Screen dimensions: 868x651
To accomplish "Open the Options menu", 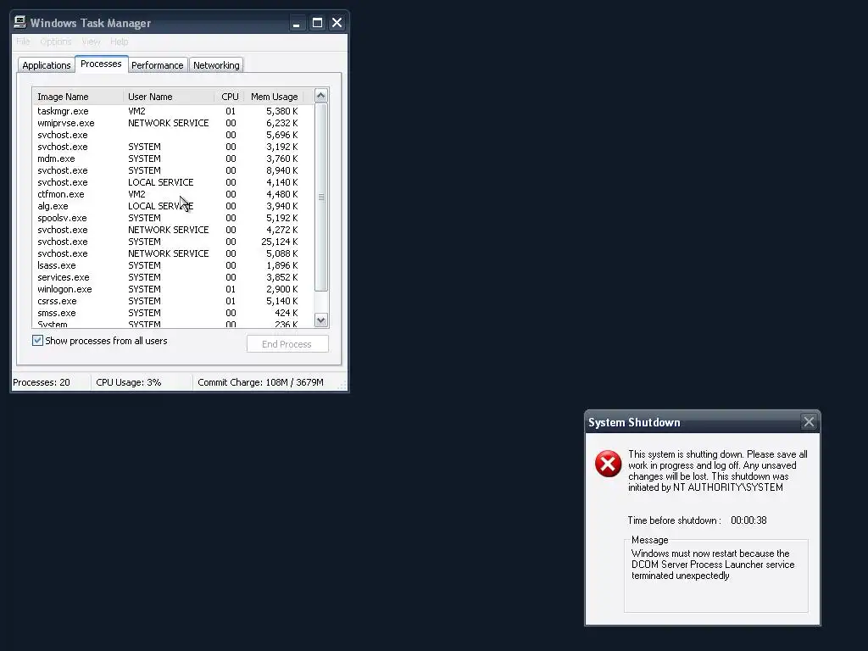I will (x=56, y=42).
